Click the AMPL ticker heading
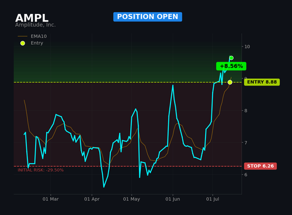 pyautogui.click(x=32, y=18)
